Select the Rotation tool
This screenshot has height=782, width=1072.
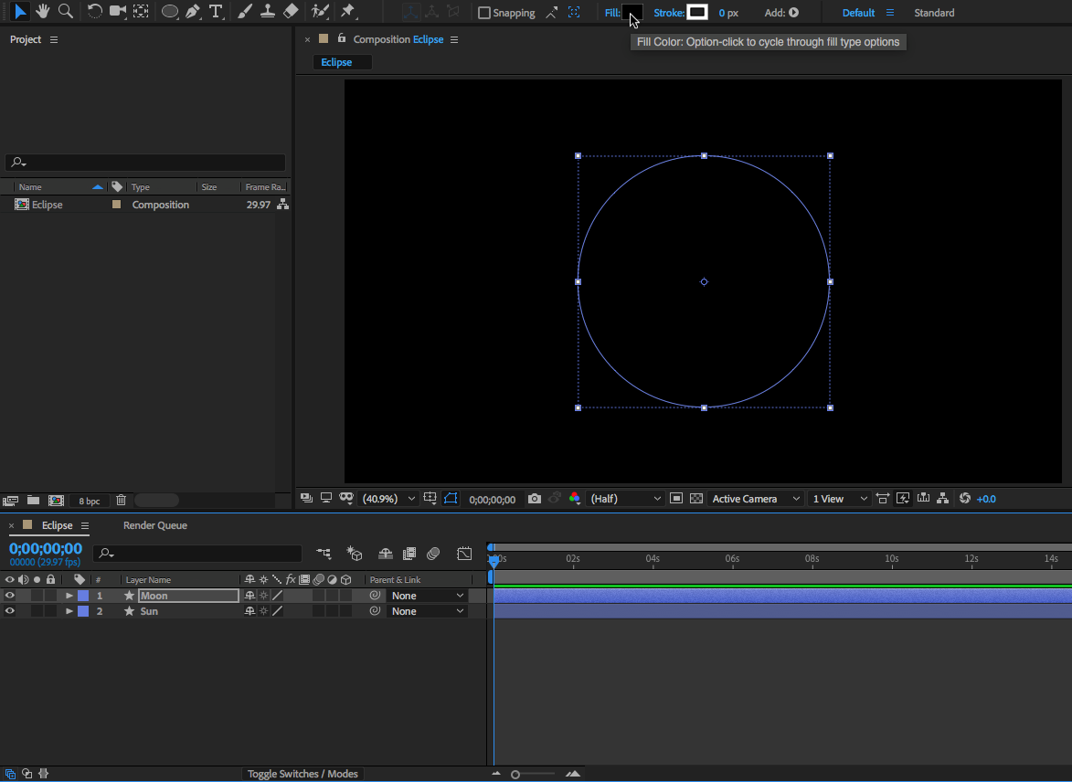94,12
